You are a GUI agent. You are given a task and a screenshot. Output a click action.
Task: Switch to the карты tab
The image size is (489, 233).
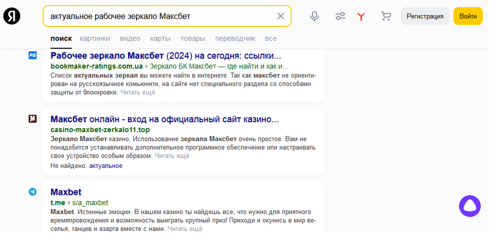[x=160, y=39]
